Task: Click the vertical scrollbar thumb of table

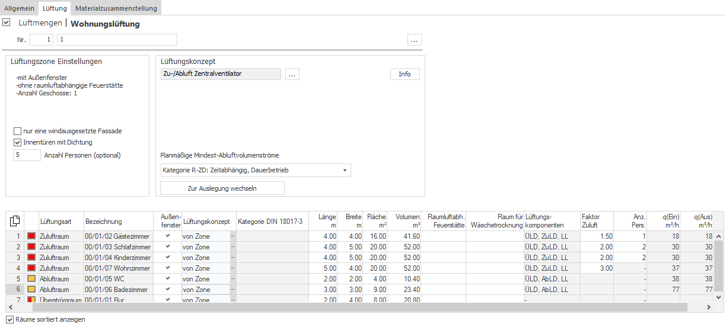Action: click(x=718, y=267)
